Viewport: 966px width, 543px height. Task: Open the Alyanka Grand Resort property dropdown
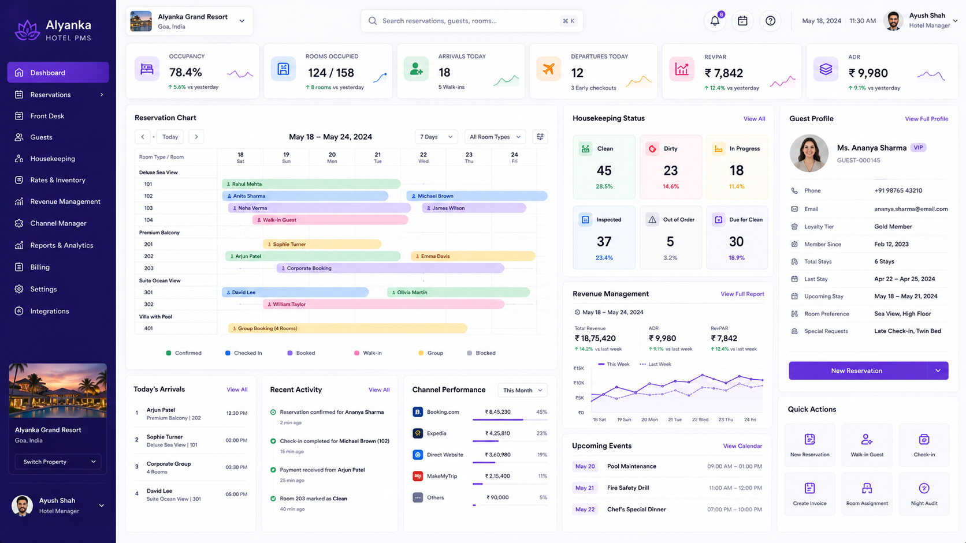(190, 21)
